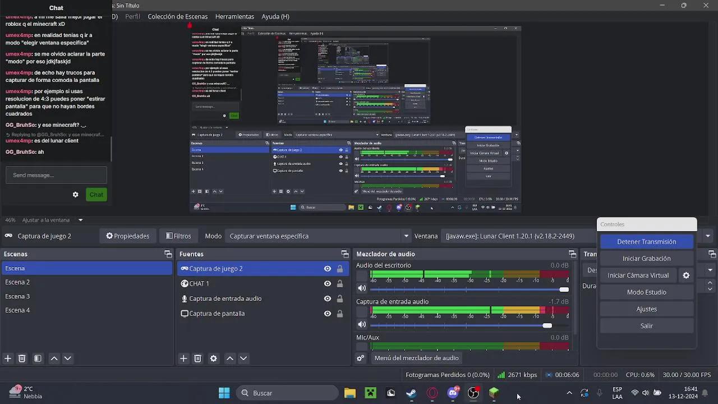The image size is (718, 404).
Task: Open File Explorer from the taskbar
Action: 350,393
